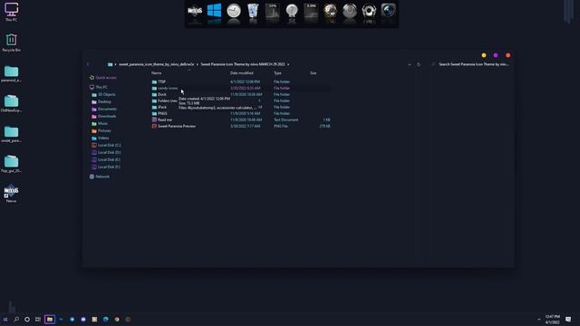Open Downloads in navigation pane
Viewport: 580px width, 326px height.
103,116
